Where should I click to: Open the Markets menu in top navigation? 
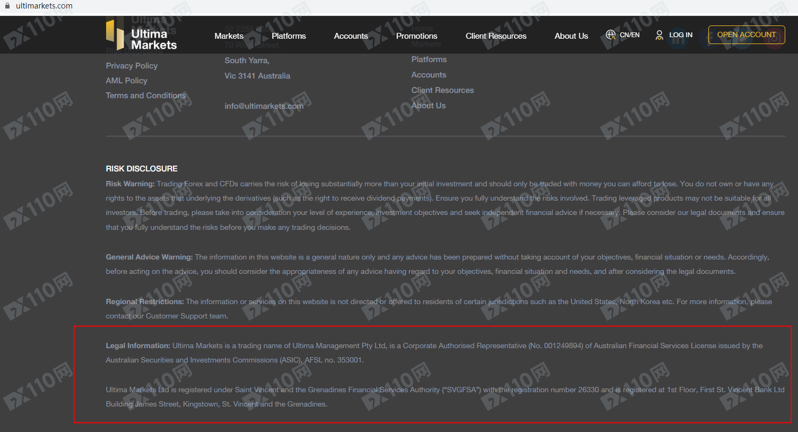click(229, 36)
